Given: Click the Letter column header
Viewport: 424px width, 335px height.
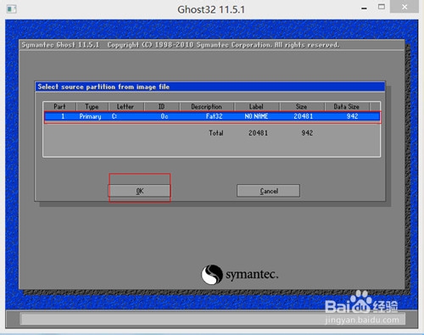Looking at the screenshot, I should coord(126,107).
